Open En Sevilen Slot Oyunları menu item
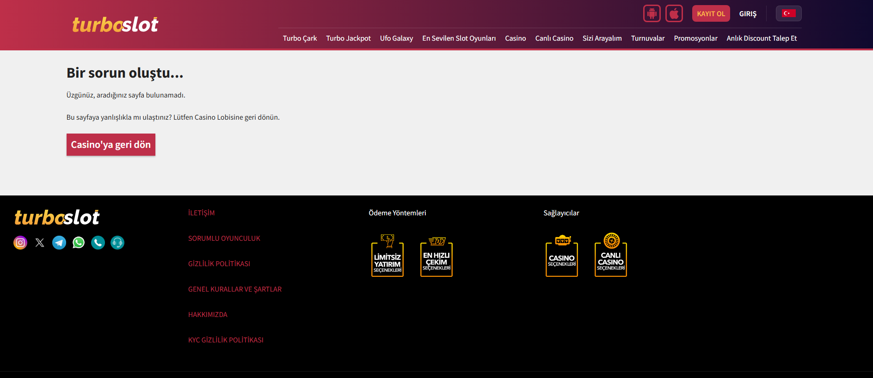 point(459,38)
